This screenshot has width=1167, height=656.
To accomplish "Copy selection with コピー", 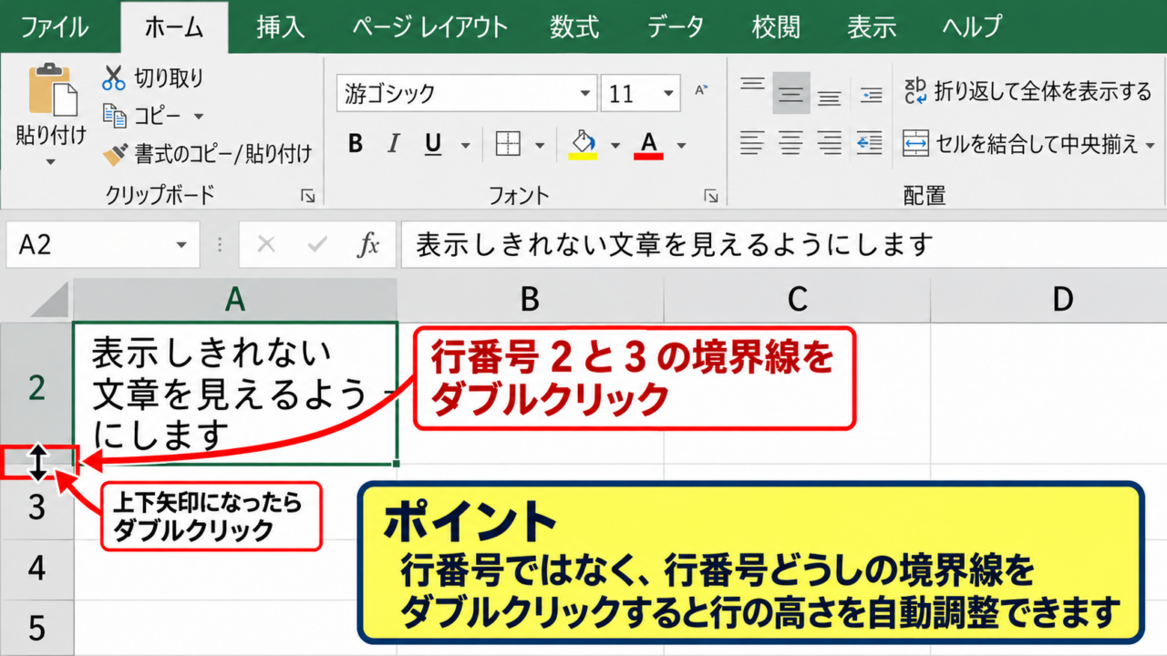I will [142, 116].
